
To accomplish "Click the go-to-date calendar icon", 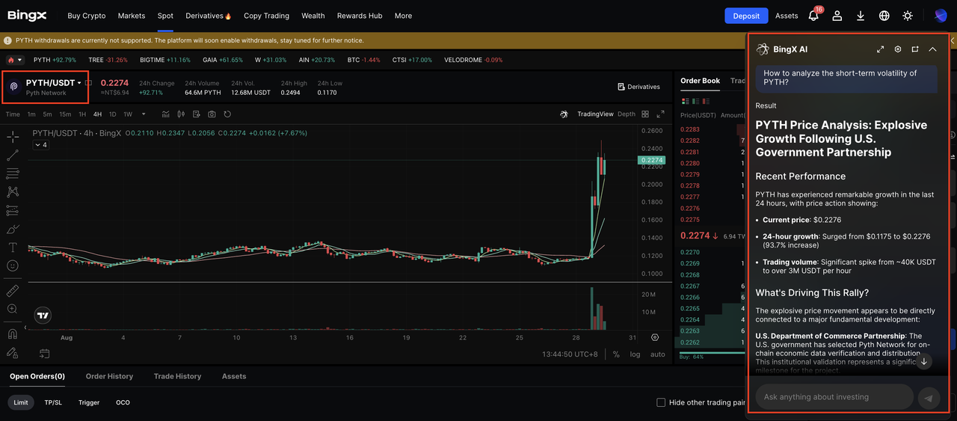I will click(44, 354).
